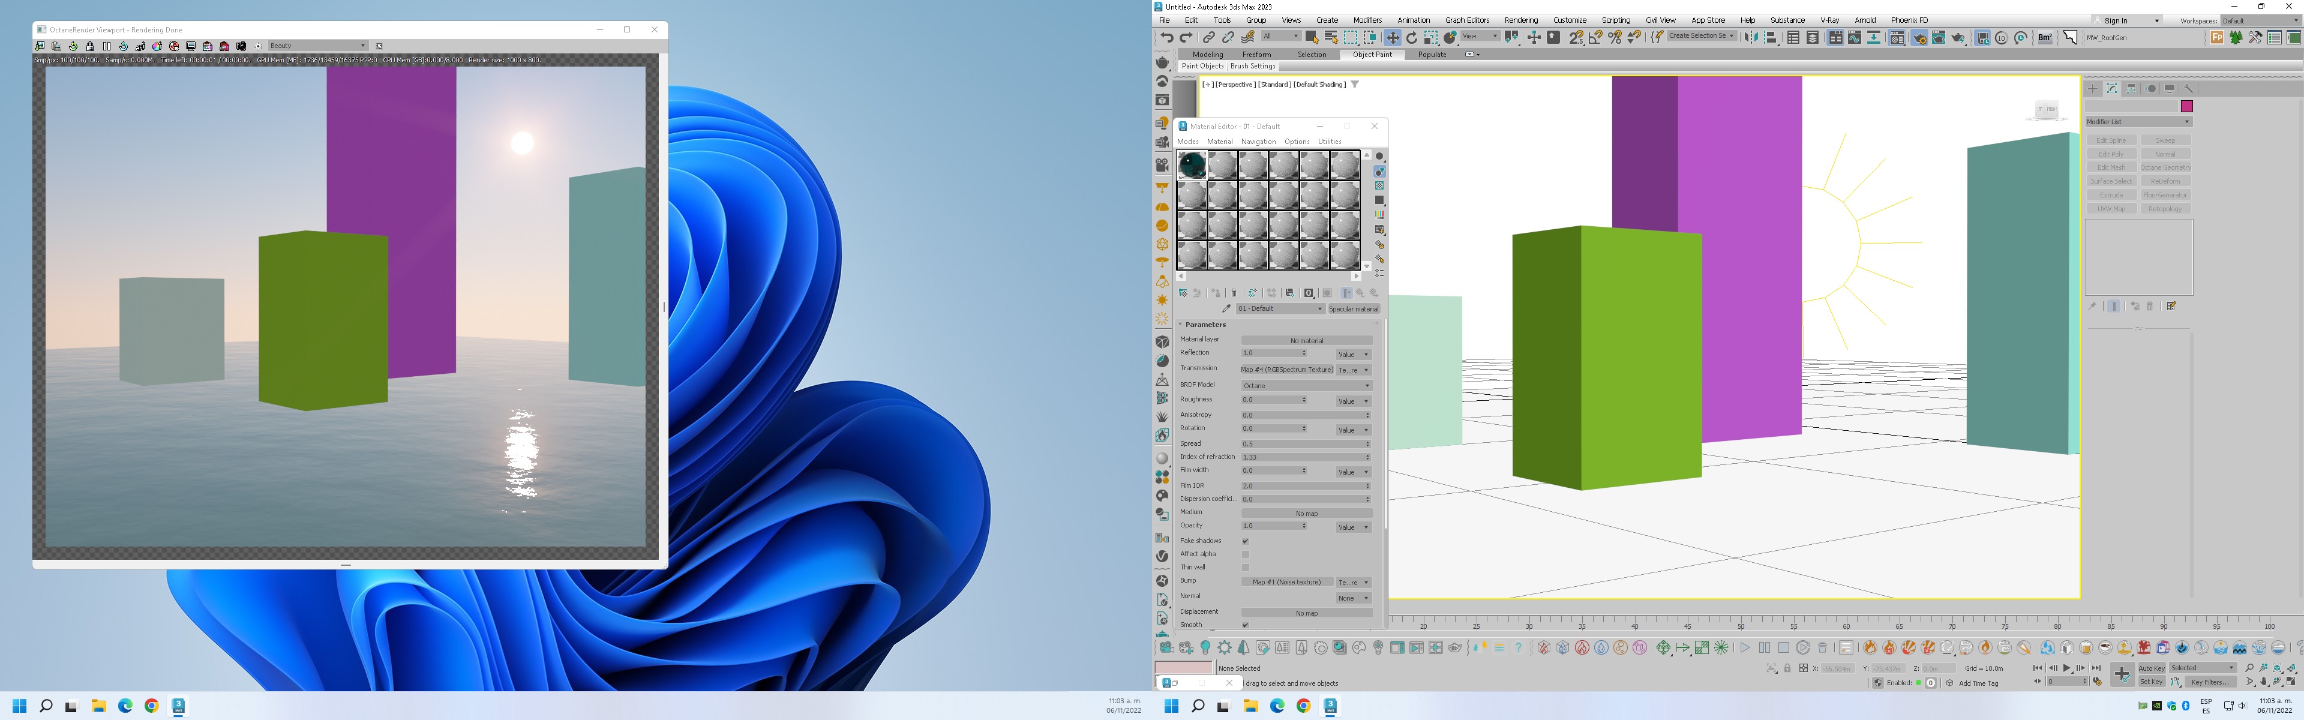Click the Undo arrow in main toolbar
Screen dimensions: 2304x720
(1166, 38)
